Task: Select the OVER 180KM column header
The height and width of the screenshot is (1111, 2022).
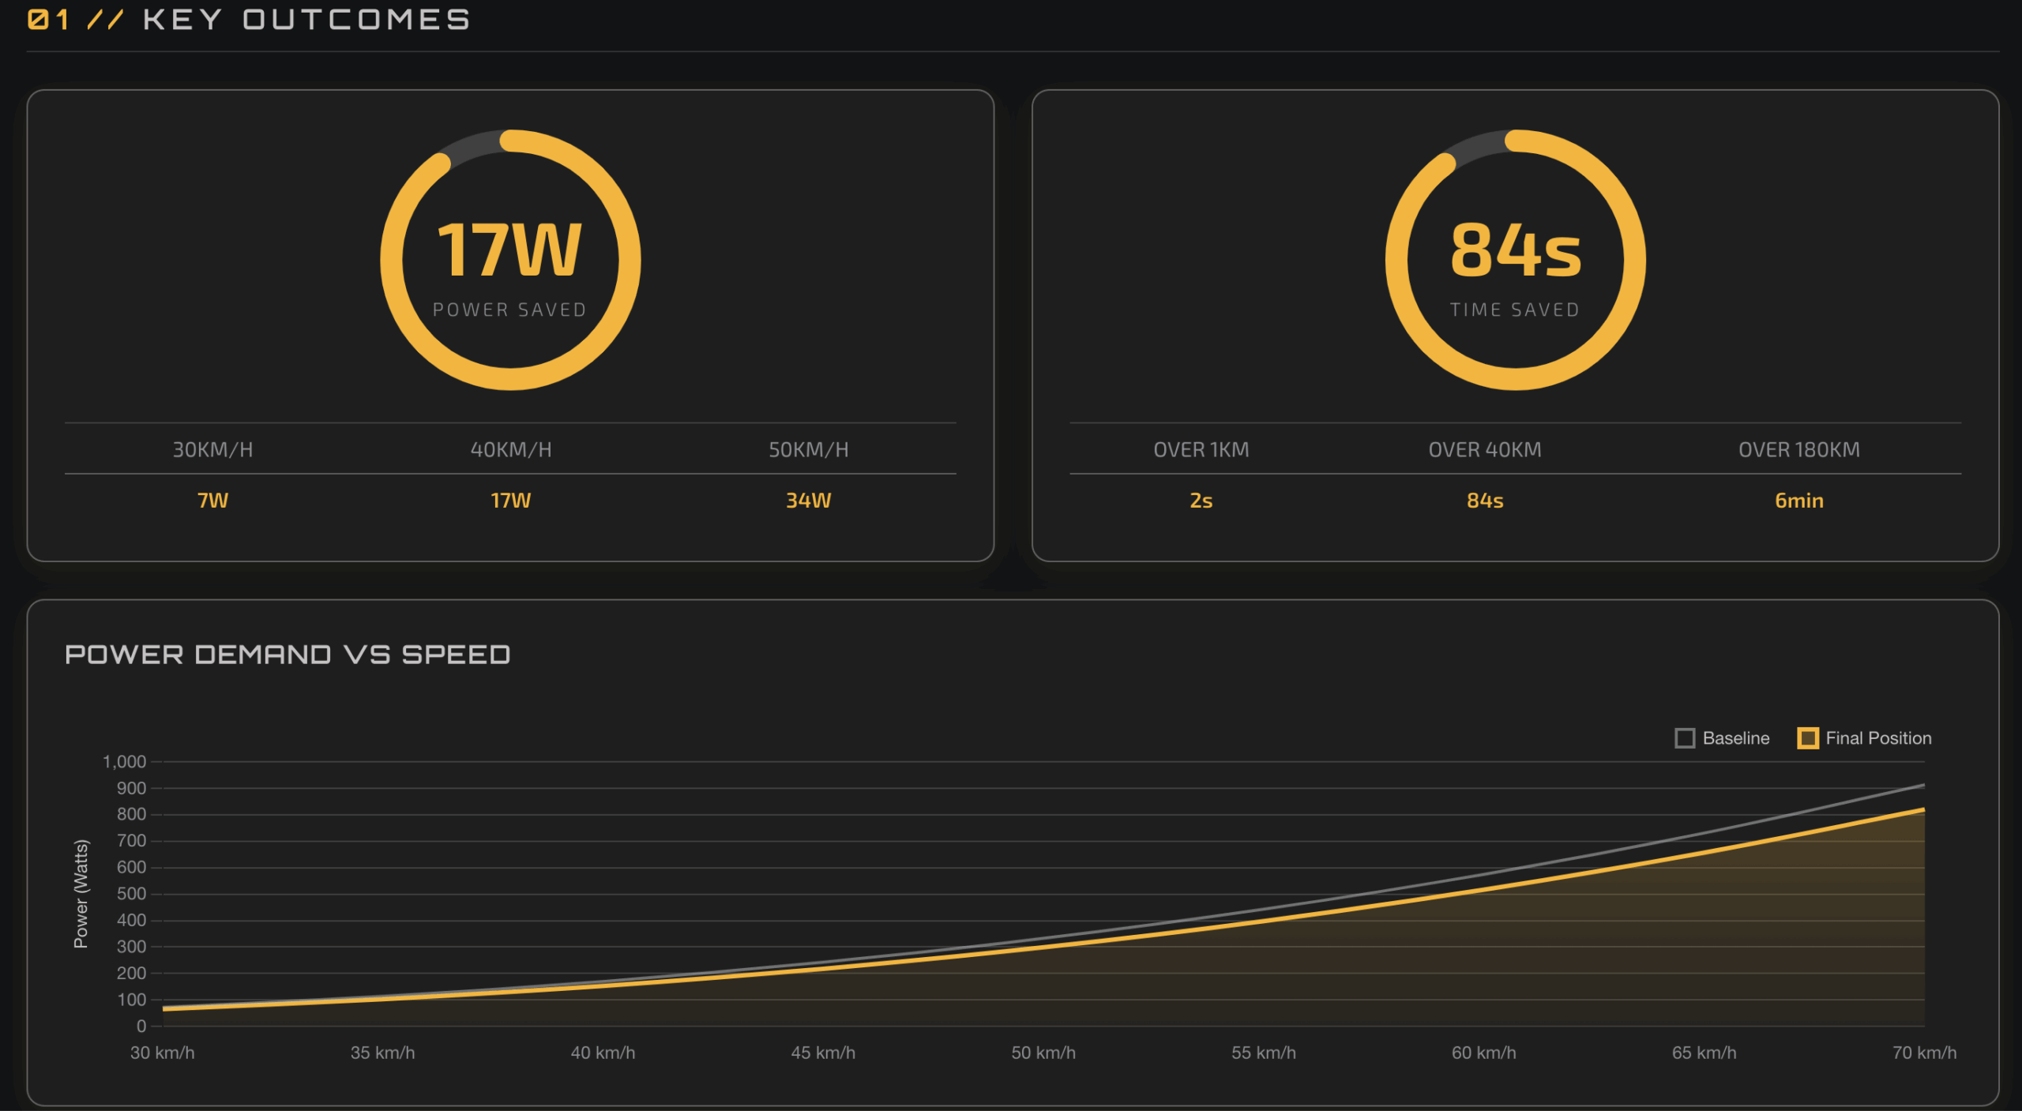Action: [x=1798, y=449]
